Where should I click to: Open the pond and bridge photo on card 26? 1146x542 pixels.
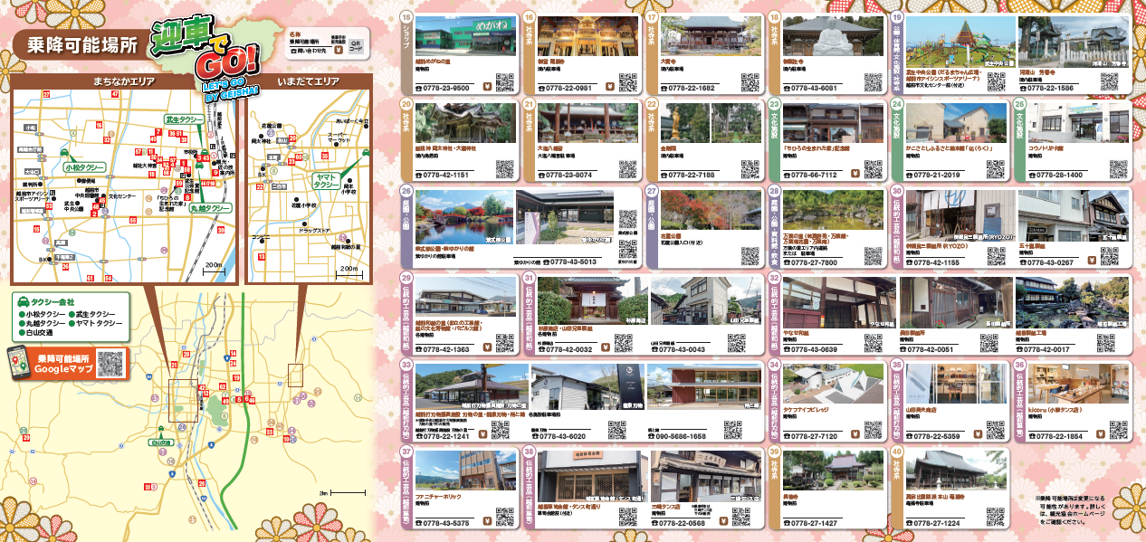pyautogui.click(x=463, y=215)
